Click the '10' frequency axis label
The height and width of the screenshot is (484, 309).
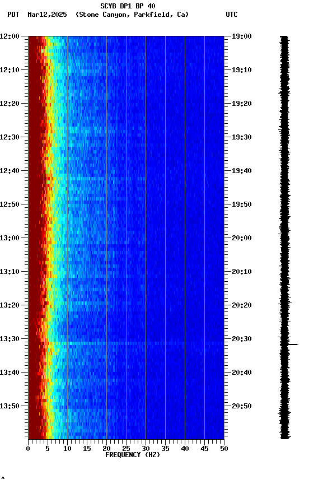coord(67,449)
